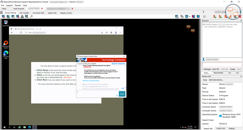The width and height of the screenshot is (243, 130).
Task: Click the color quality monitor icon
Action: pos(193,17)
